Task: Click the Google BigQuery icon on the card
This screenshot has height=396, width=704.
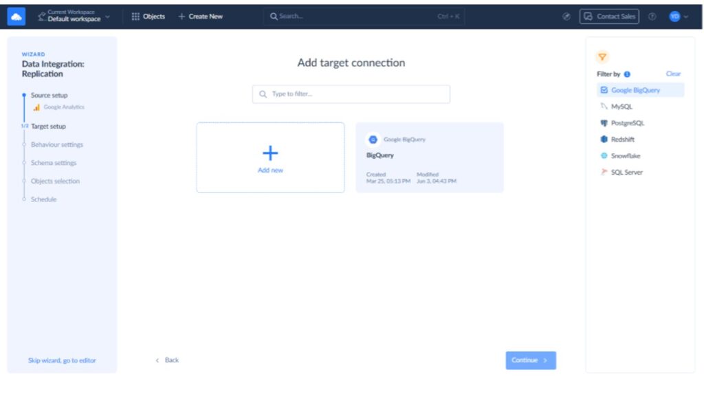Action: [x=373, y=140]
